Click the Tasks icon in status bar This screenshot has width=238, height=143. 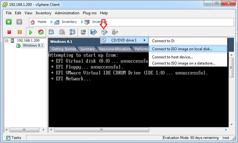8,138
